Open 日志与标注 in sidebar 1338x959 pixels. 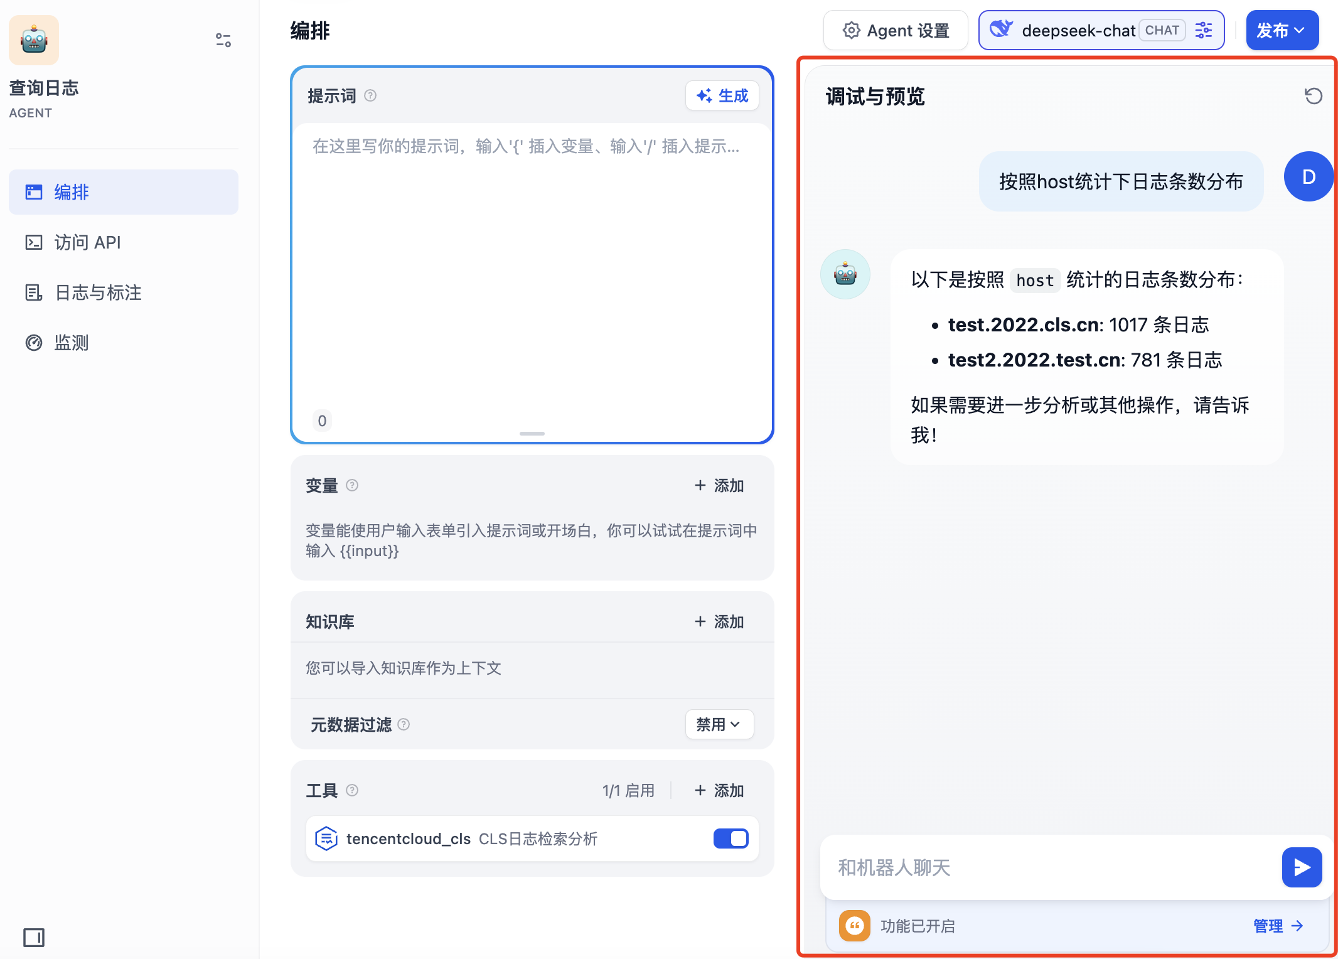tap(98, 292)
